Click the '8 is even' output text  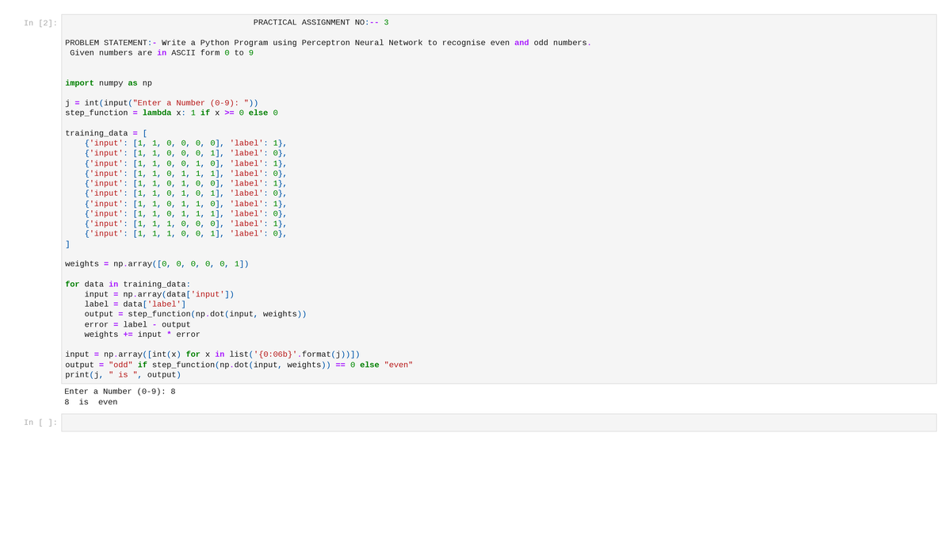coord(90,401)
